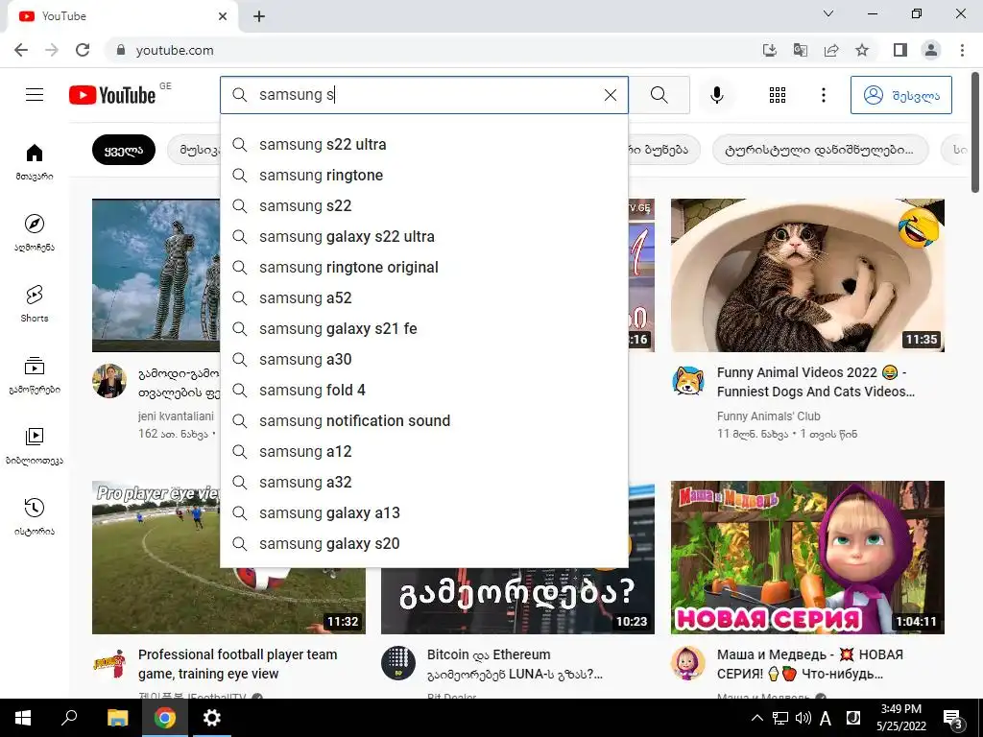Click the address bar youtube.com
Viewport: 983px width, 737px height.
175,50
